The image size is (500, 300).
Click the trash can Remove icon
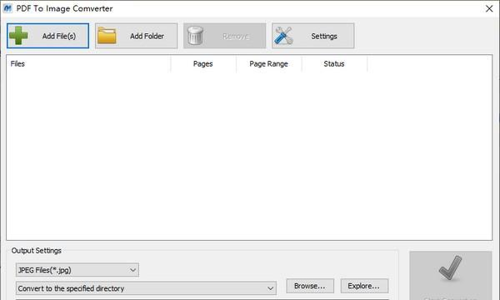tap(195, 35)
